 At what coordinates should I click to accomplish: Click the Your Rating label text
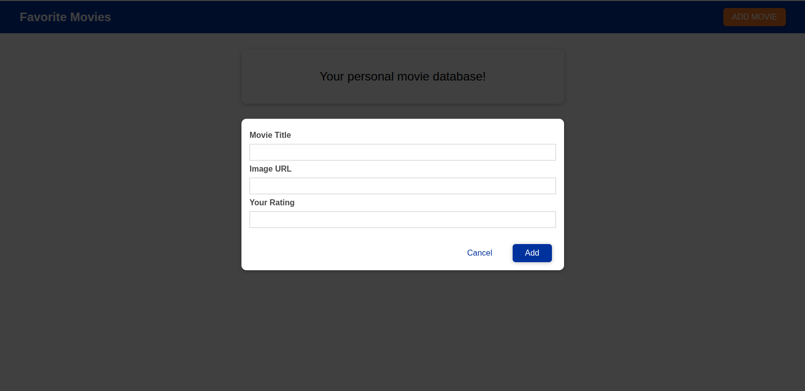272,202
